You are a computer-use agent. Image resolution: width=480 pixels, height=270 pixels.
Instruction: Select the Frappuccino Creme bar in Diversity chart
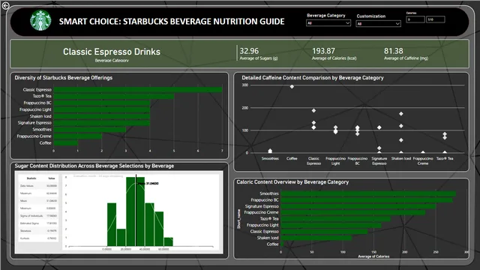pyautogui.click(x=78, y=136)
